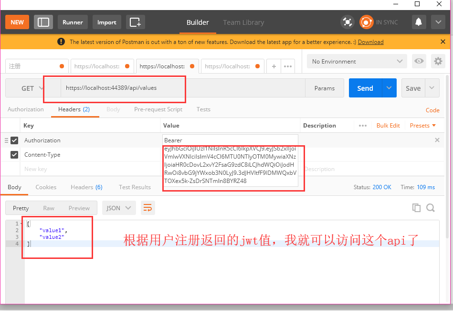Click the Import button
The width and height of the screenshot is (453, 311).
(x=106, y=22)
